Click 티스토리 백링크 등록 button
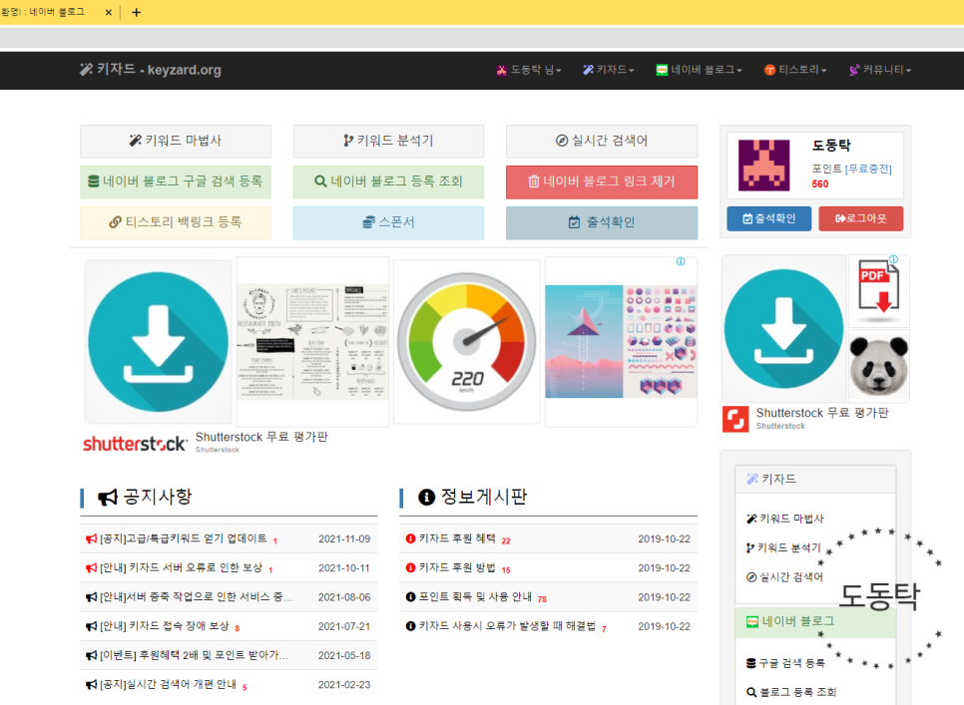The height and width of the screenshot is (705, 964). [176, 222]
